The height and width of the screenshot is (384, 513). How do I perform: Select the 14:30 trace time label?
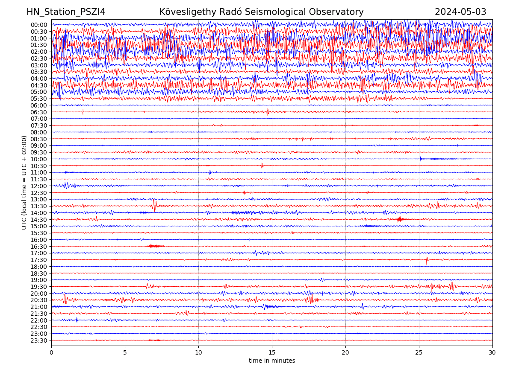pyautogui.click(x=38, y=220)
